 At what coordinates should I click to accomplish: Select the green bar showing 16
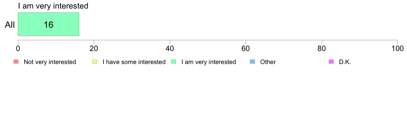point(48,24)
